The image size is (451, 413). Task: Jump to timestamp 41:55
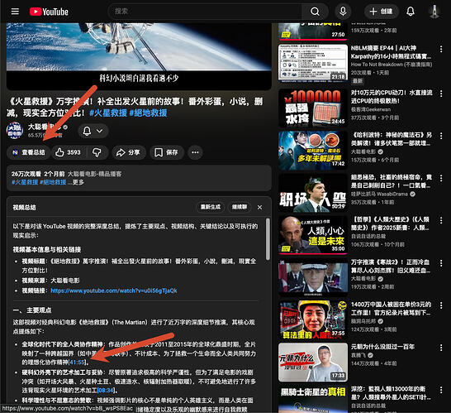pos(77,362)
